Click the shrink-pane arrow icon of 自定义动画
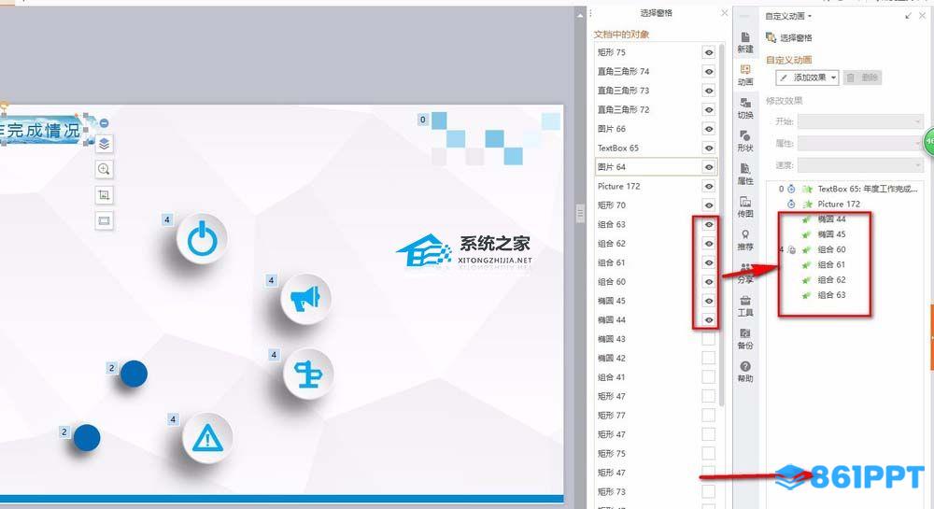934x509 pixels. click(x=909, y=16)
